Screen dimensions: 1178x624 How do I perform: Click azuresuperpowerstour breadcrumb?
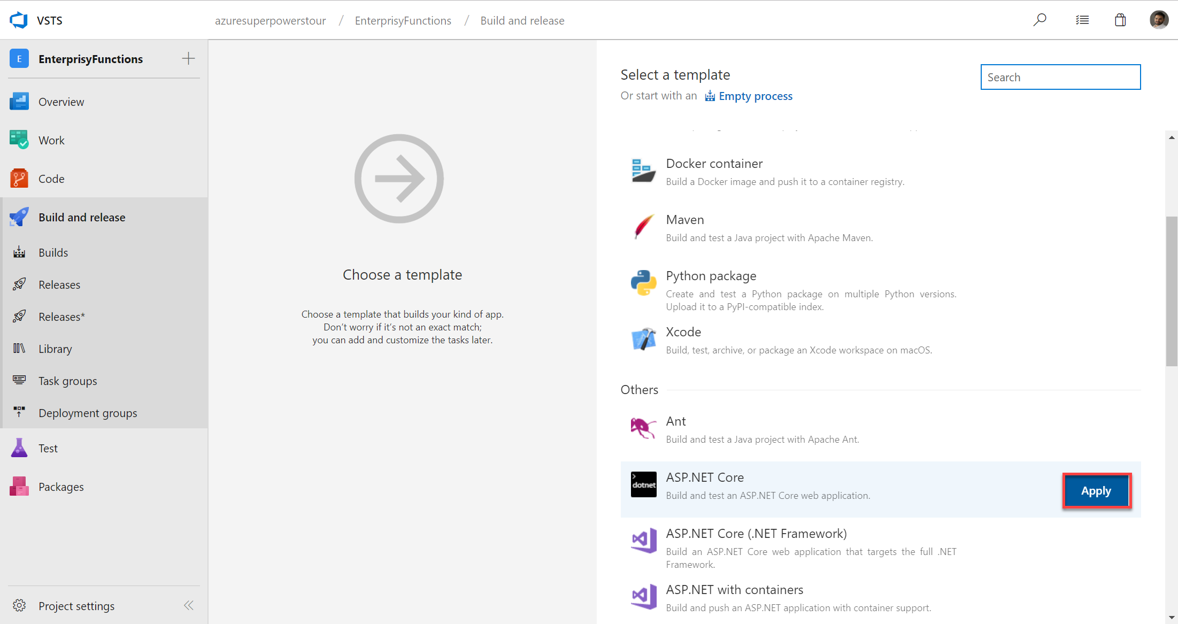[x=270, y=20]
